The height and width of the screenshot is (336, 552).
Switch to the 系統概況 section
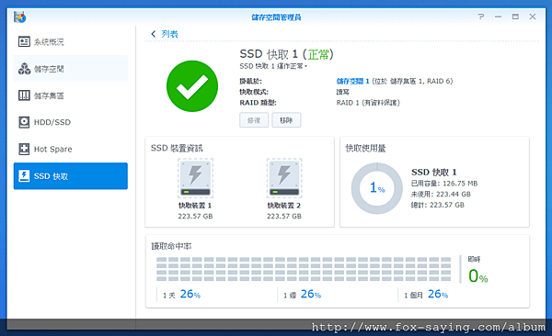click(71, 42)
